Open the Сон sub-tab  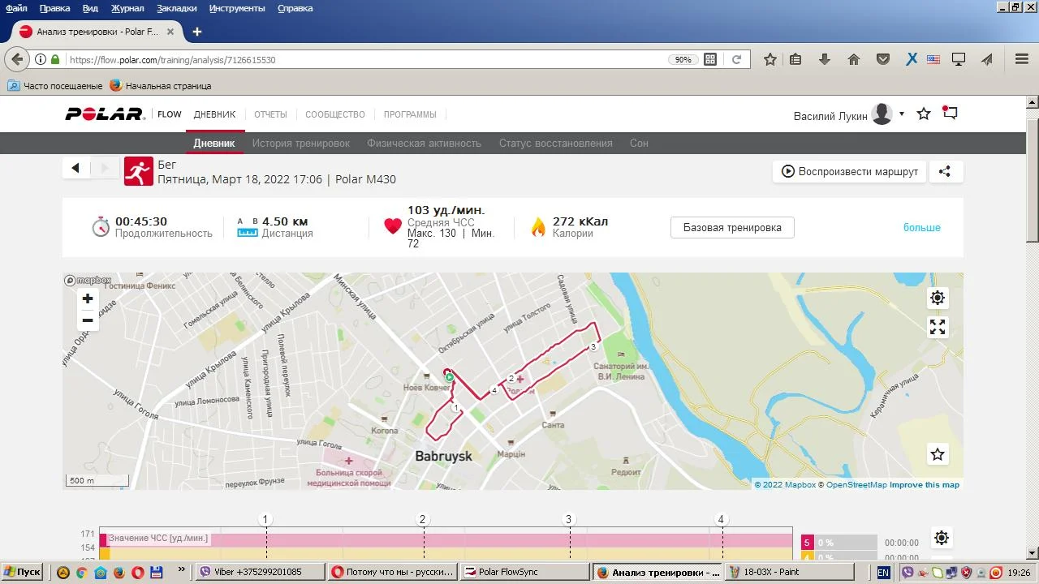pyautogui.click(x=639, y=144)
